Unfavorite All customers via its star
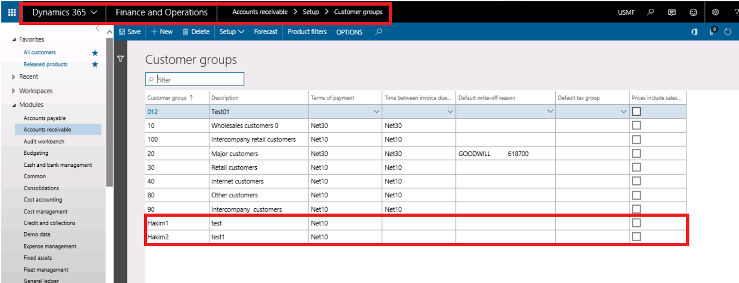 [95, 53]
